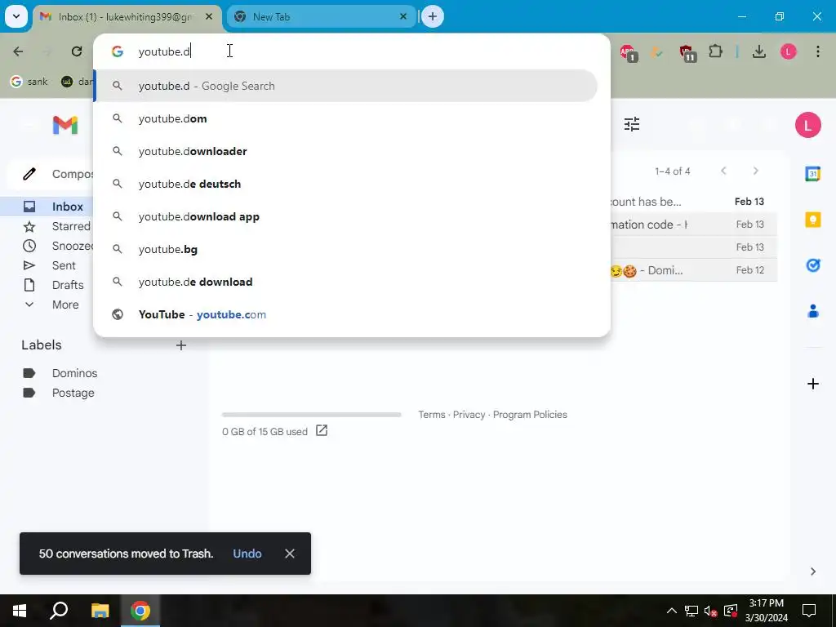Screen dimensions: 836x627
Task: Open the Windows Start menu
Action: (20, 611)
